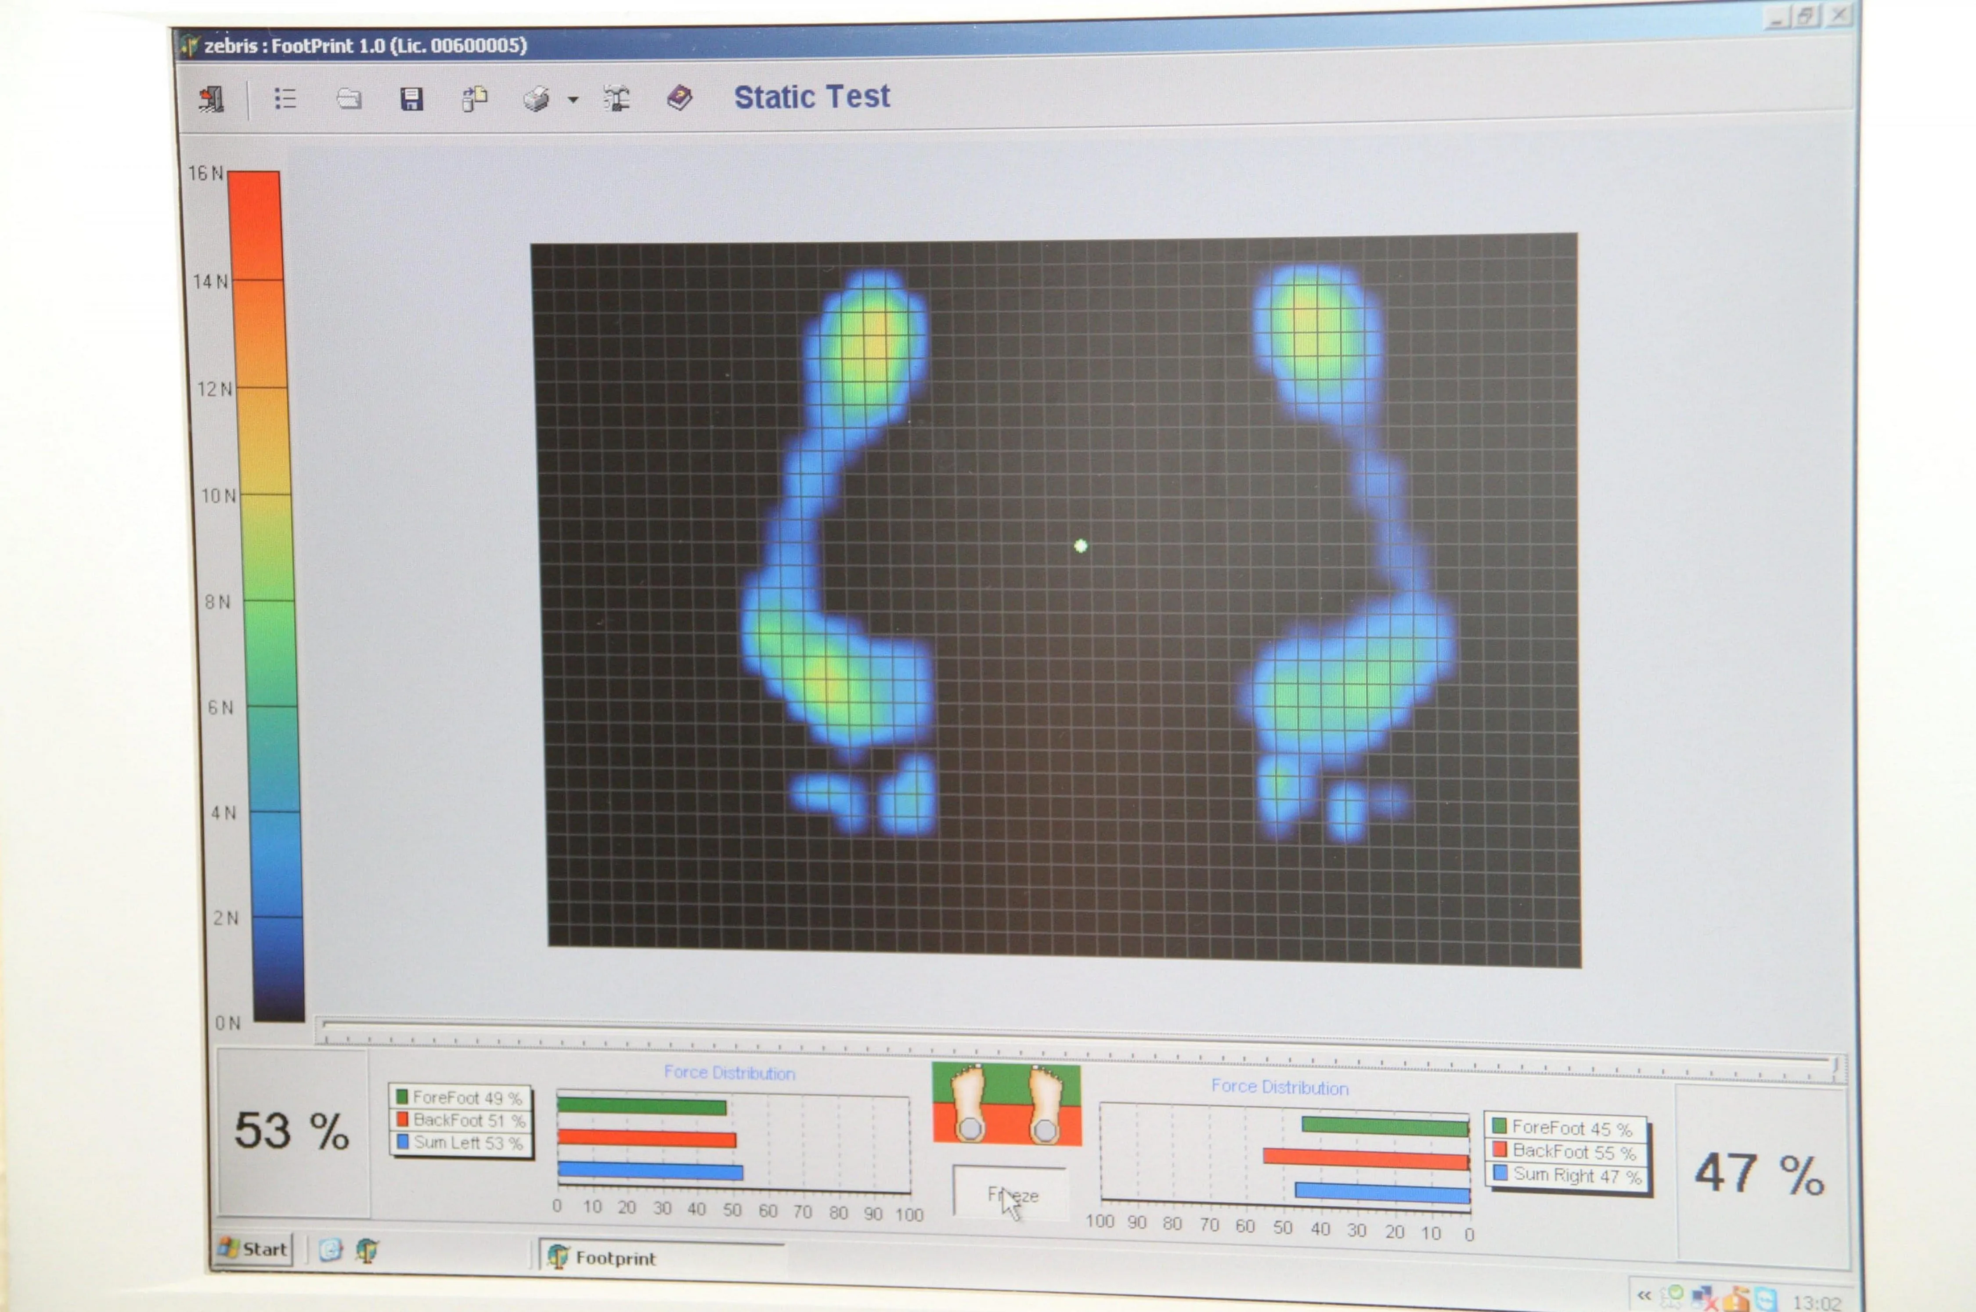This screenshot has width=1976, height=1312.
Task: Click the BackFoot 51 % legend entry
Action: pos(460,1120)
